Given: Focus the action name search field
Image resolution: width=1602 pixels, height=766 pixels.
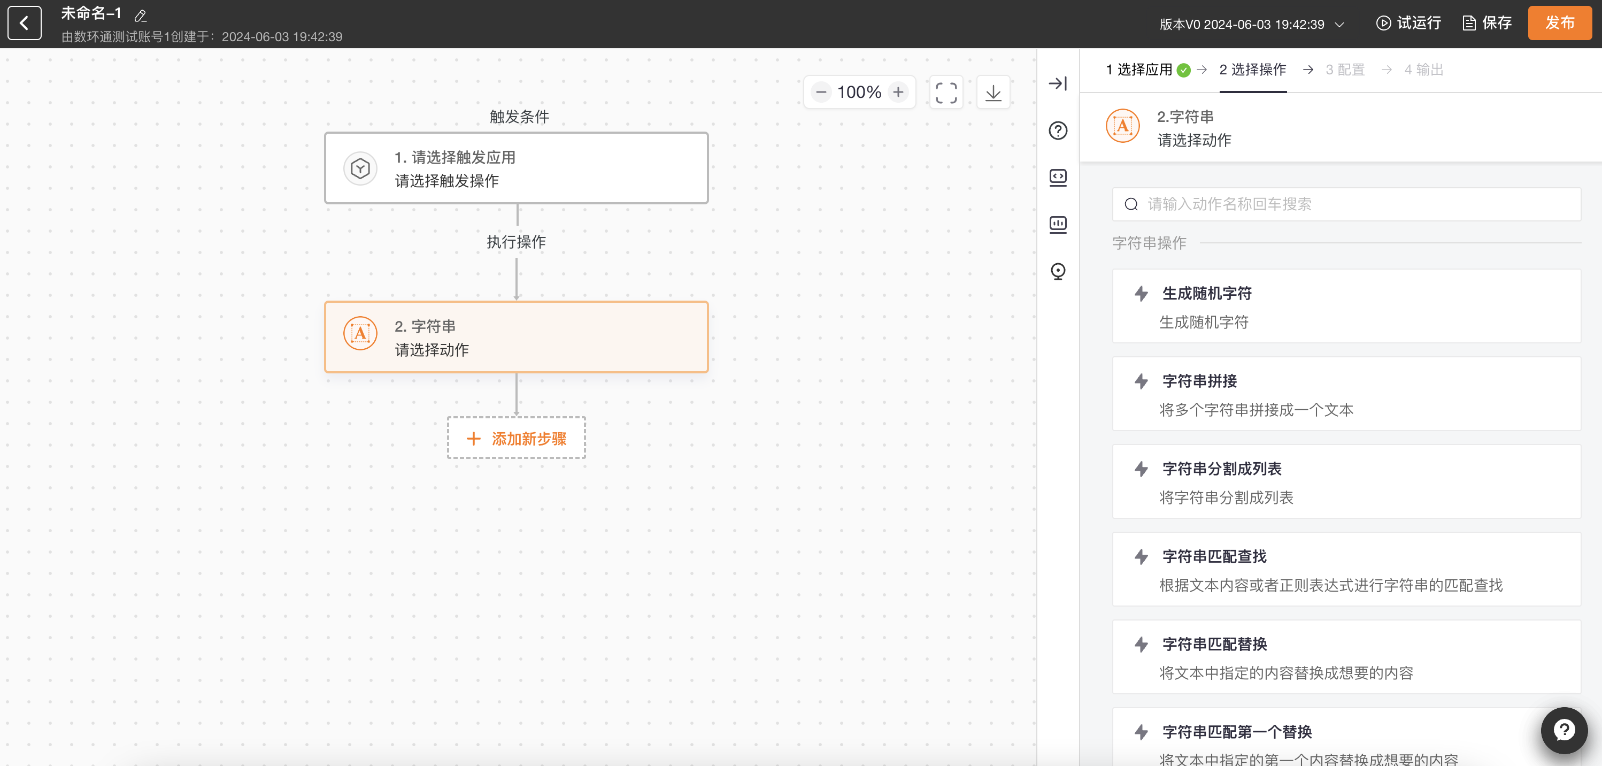Looking at the screenshot, I should click(1346, 204).
